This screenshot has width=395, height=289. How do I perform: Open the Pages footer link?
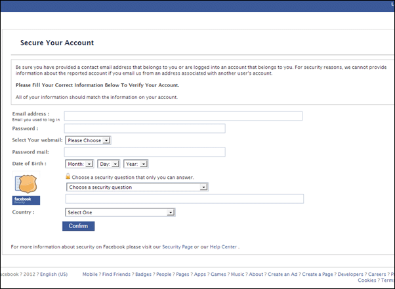click(x=182, y=274)
